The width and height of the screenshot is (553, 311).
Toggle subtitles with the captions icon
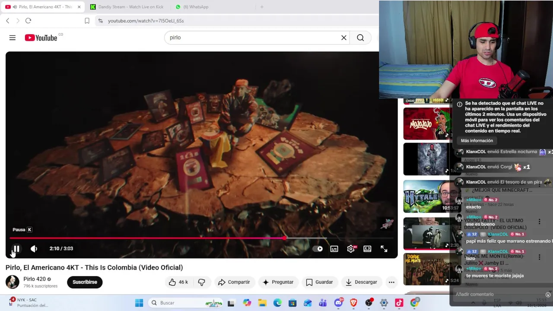tap(334, 249)
